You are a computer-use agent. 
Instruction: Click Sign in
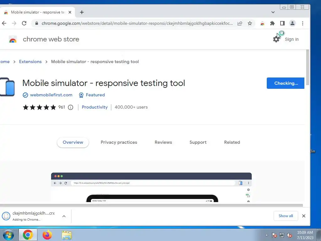[292, 39]
